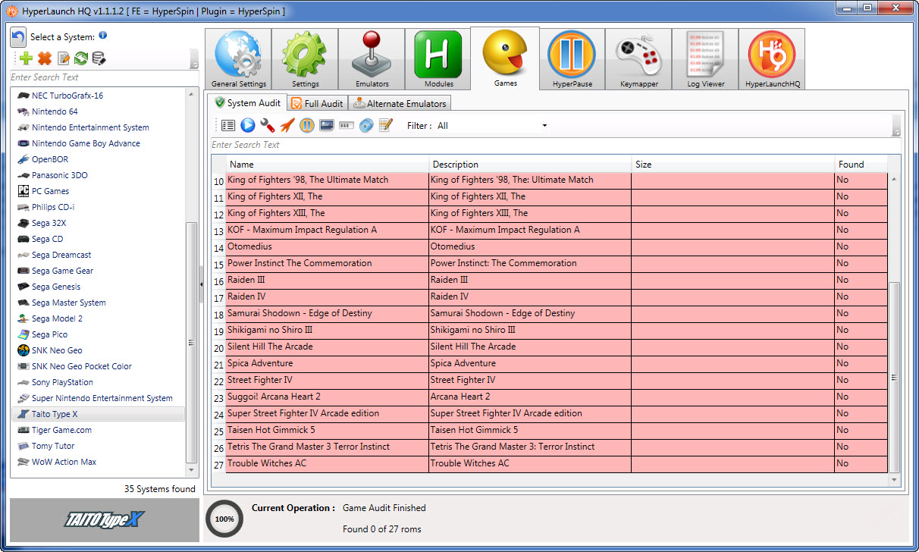
Task: Click scroll down arrow of games table
Action: click(894, 480)
